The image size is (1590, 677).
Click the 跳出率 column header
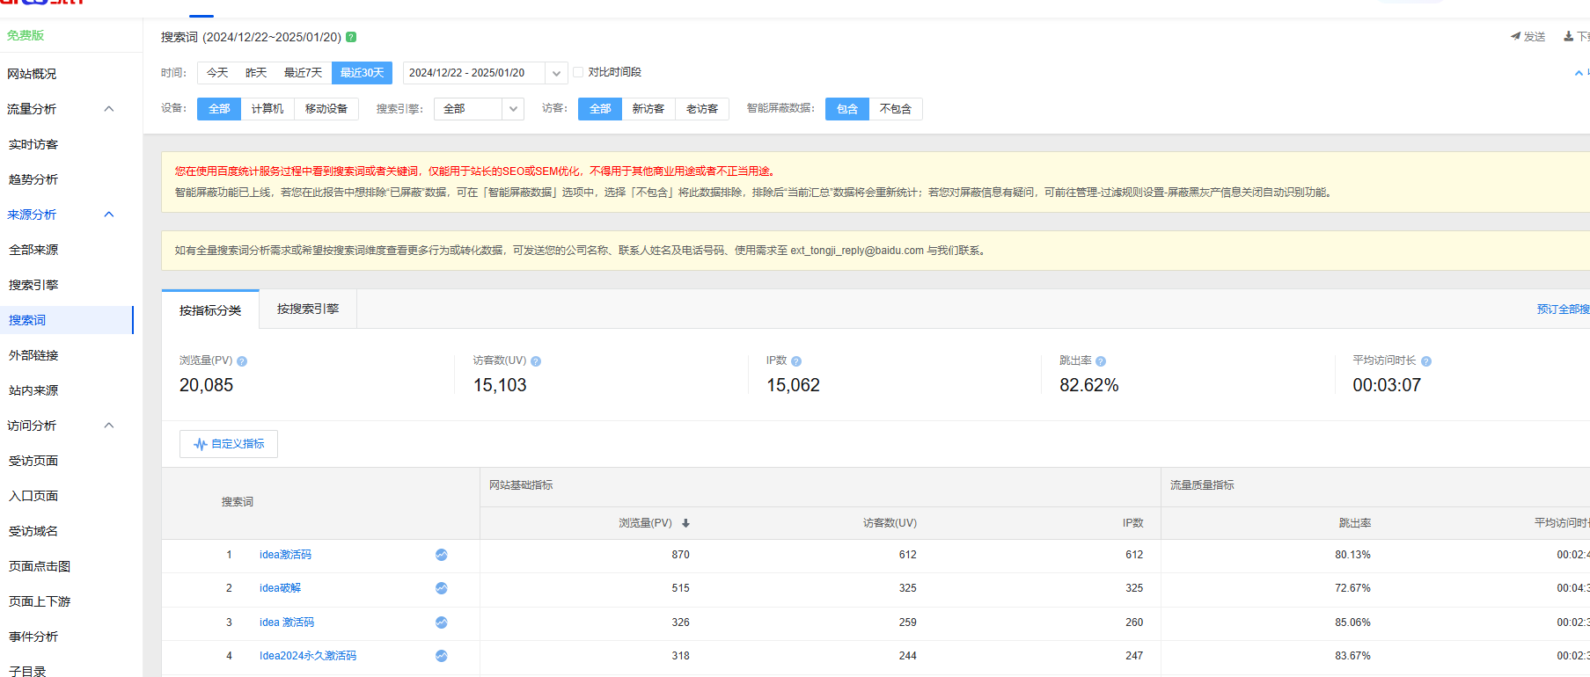1355,523
